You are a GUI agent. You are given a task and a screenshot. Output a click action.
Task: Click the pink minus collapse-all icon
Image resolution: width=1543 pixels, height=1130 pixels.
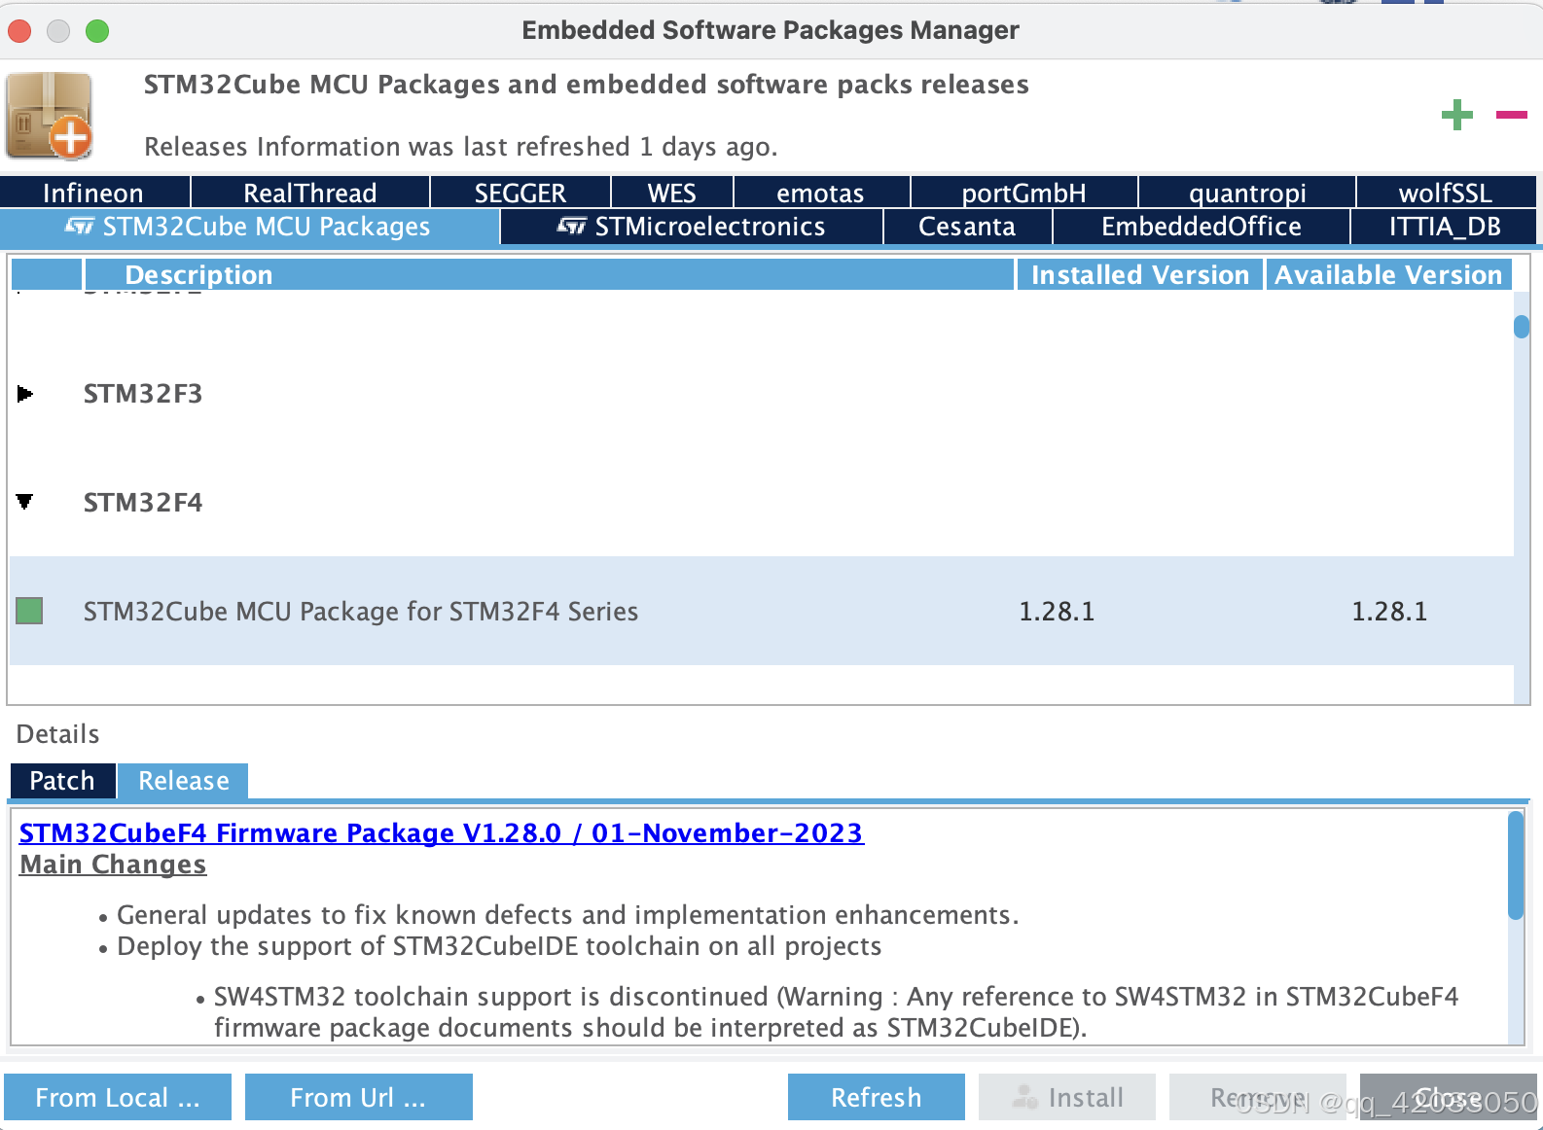tap(1511, 115)
